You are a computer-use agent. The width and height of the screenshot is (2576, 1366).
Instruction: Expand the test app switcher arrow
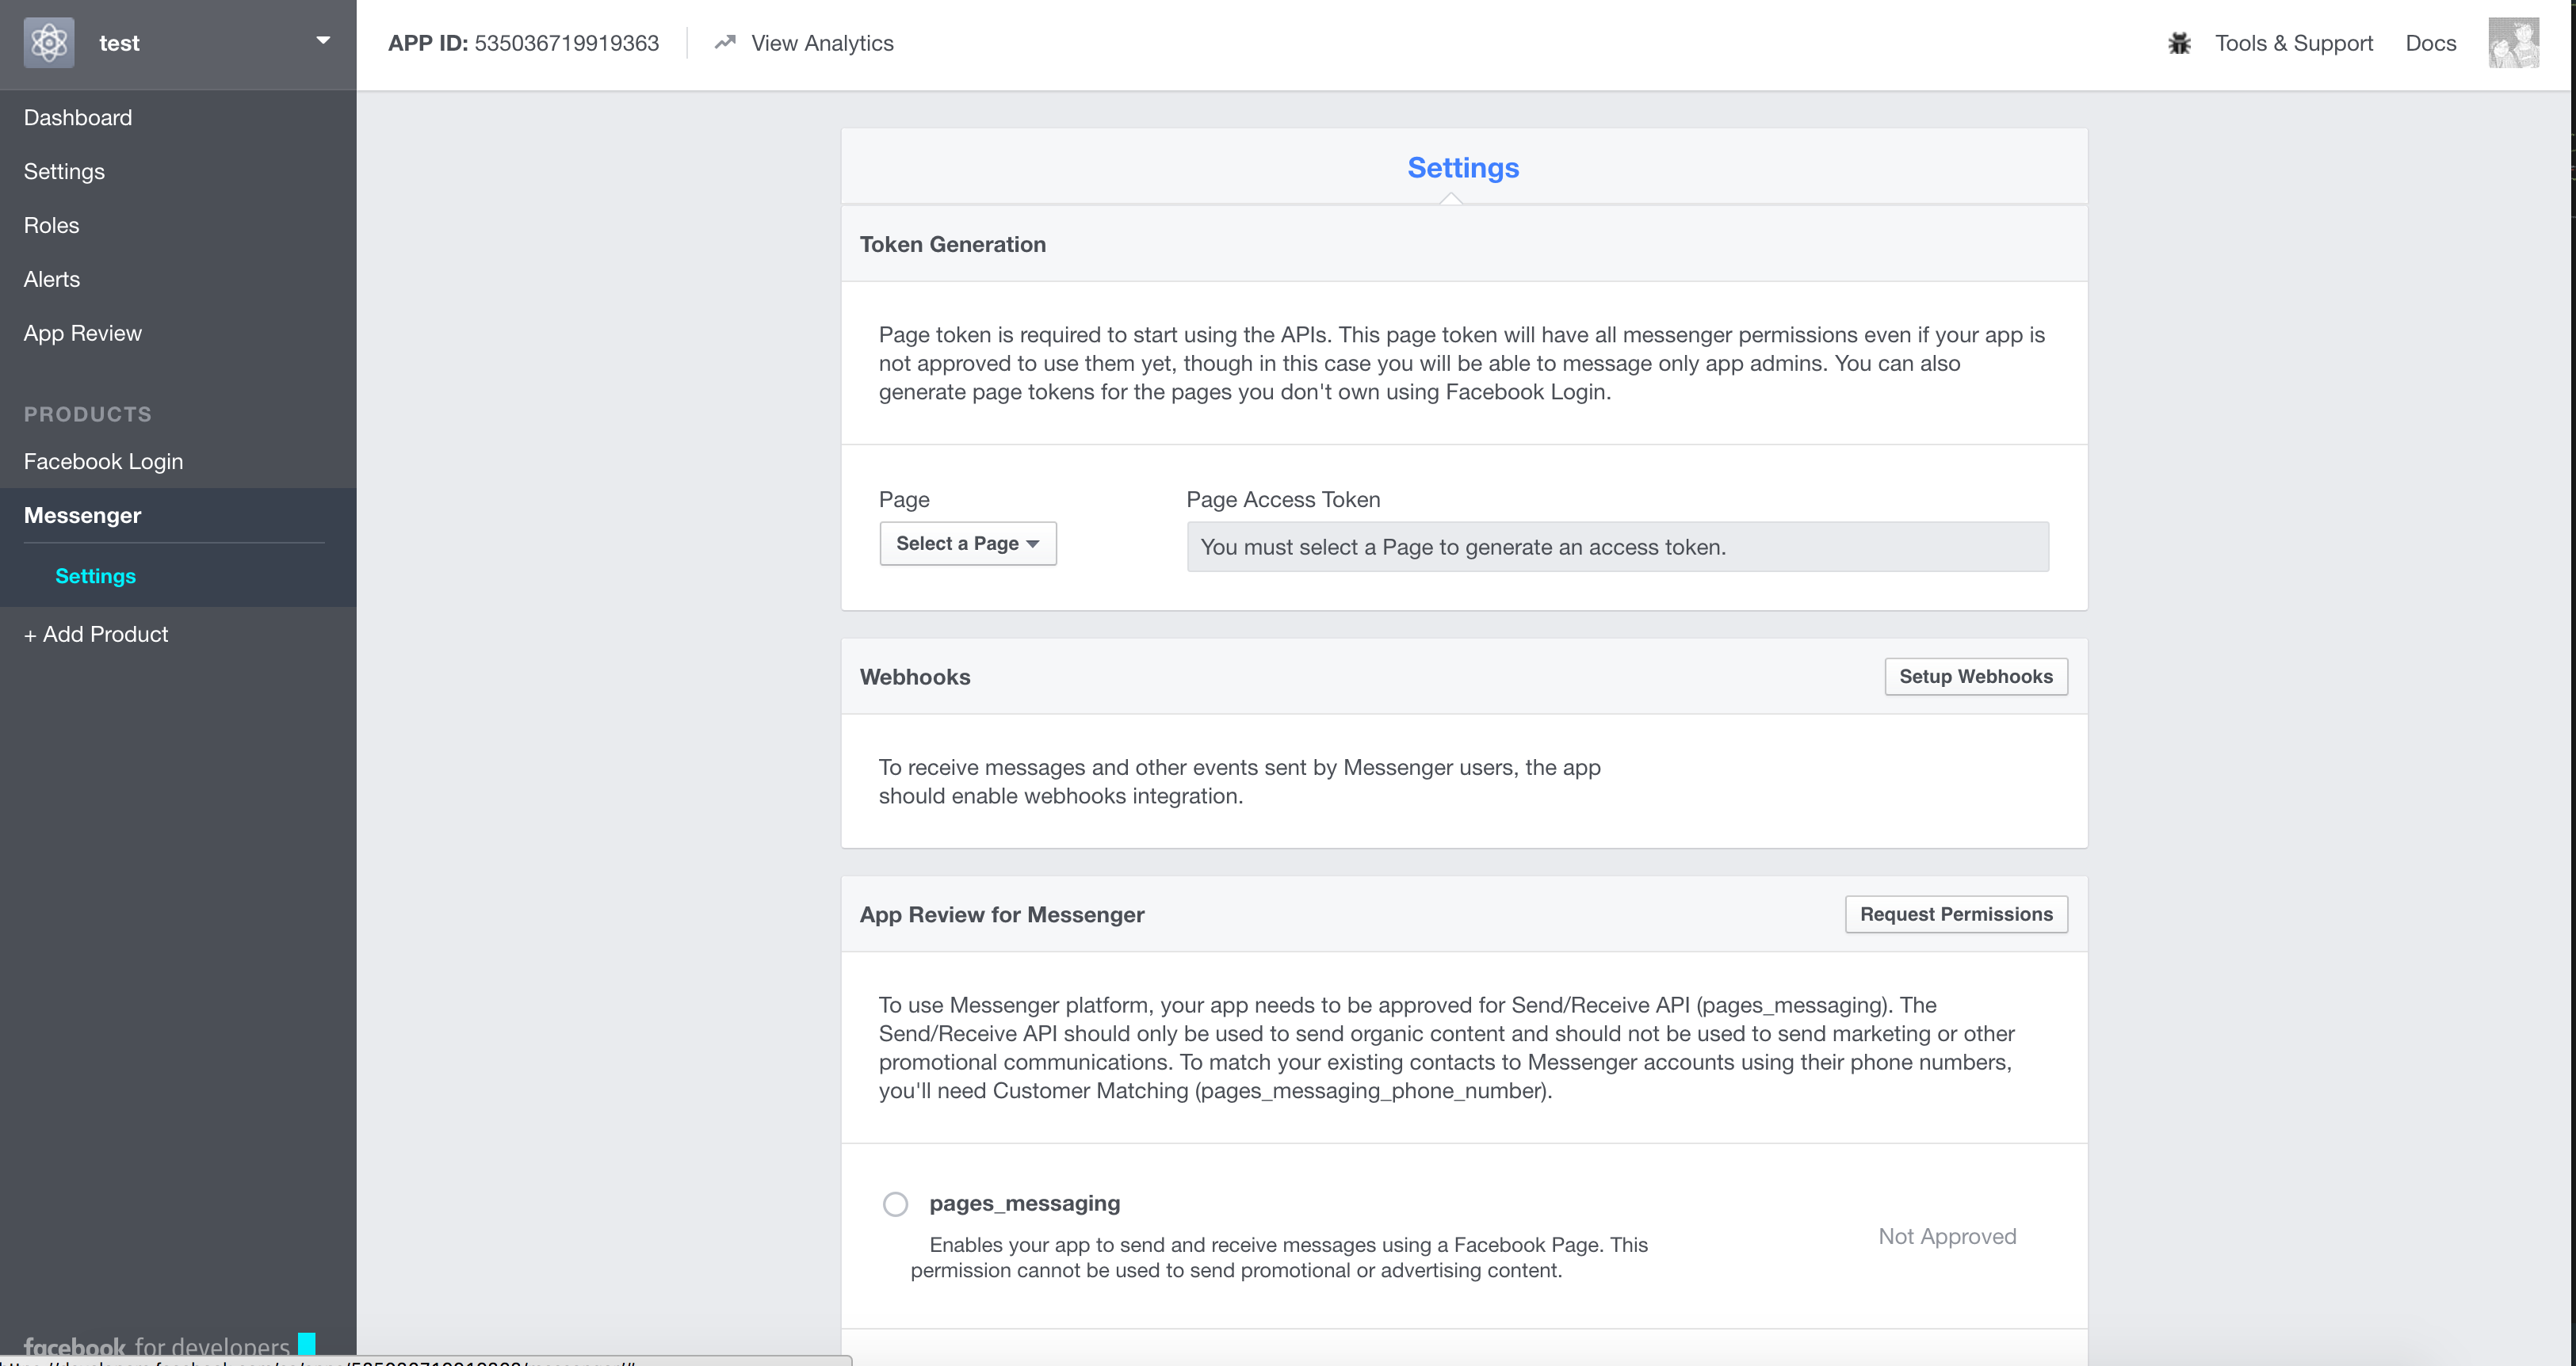click(323, 41)
